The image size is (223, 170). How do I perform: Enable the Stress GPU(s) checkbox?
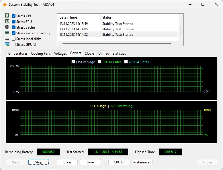[x=13, y=44]
